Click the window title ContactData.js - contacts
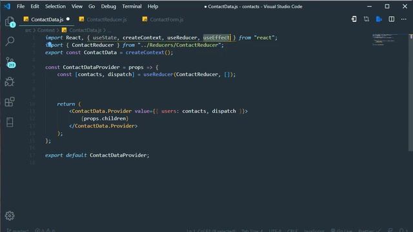Image resolution: width=413 pixels, height=232 pixels. 253,6
